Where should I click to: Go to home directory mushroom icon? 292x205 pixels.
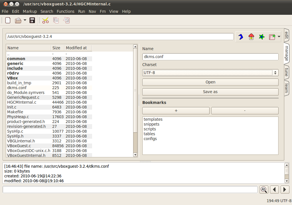pos(251,37)
